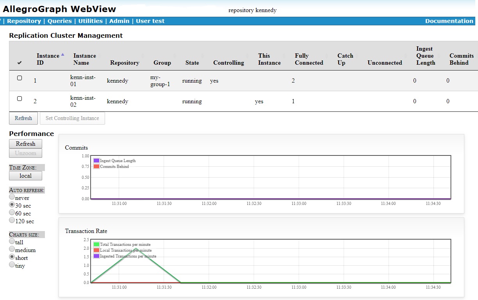The width and height of the screenshot is (478, 300).
Task: Click Refresh below the cluster table
Action: 23,118
